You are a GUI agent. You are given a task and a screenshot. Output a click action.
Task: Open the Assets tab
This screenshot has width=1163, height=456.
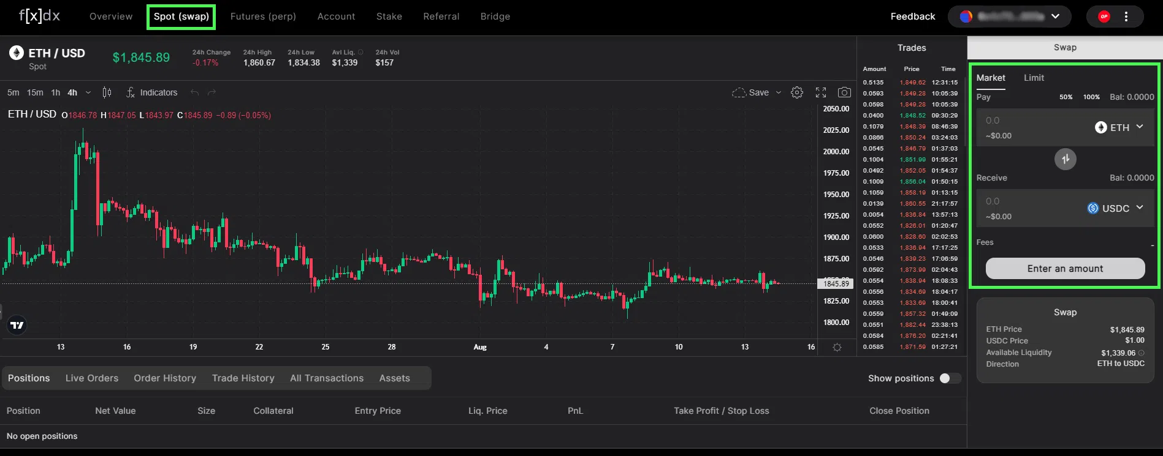click(x=394, y=378)
